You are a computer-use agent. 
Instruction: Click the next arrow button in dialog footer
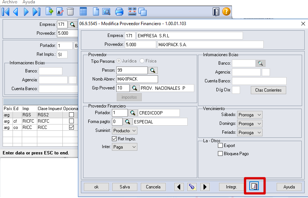click(205, 187)
